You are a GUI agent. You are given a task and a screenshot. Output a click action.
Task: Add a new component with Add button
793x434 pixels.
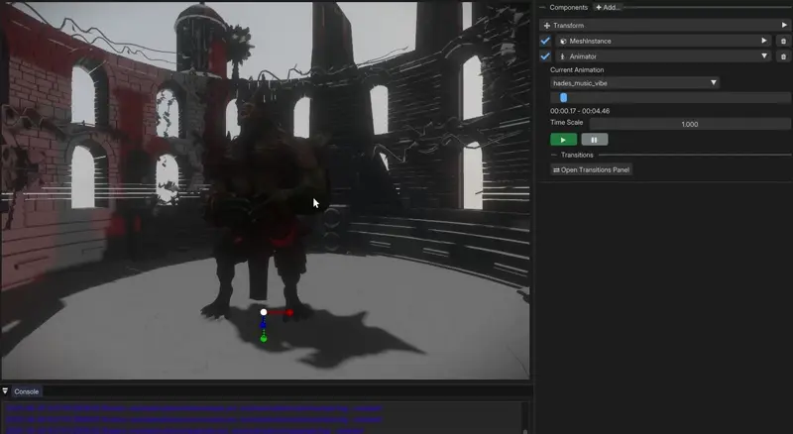tap(608, 7)
